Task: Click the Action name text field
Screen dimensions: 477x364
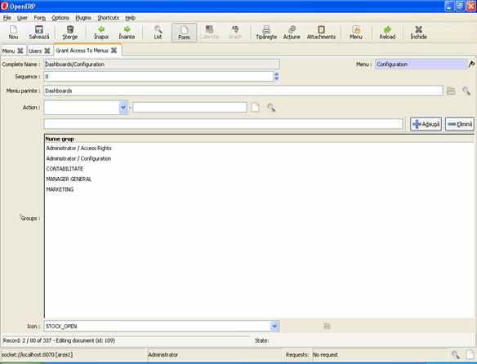Action: pos(189,108)
